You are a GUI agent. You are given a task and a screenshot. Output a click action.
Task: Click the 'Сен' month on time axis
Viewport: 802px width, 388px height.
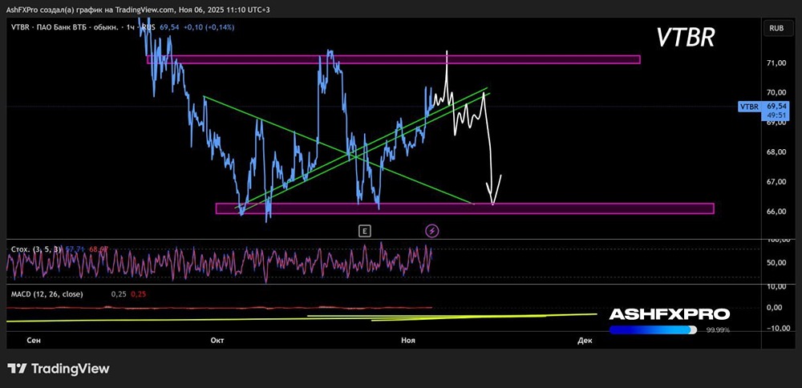(x=34, y=340)
